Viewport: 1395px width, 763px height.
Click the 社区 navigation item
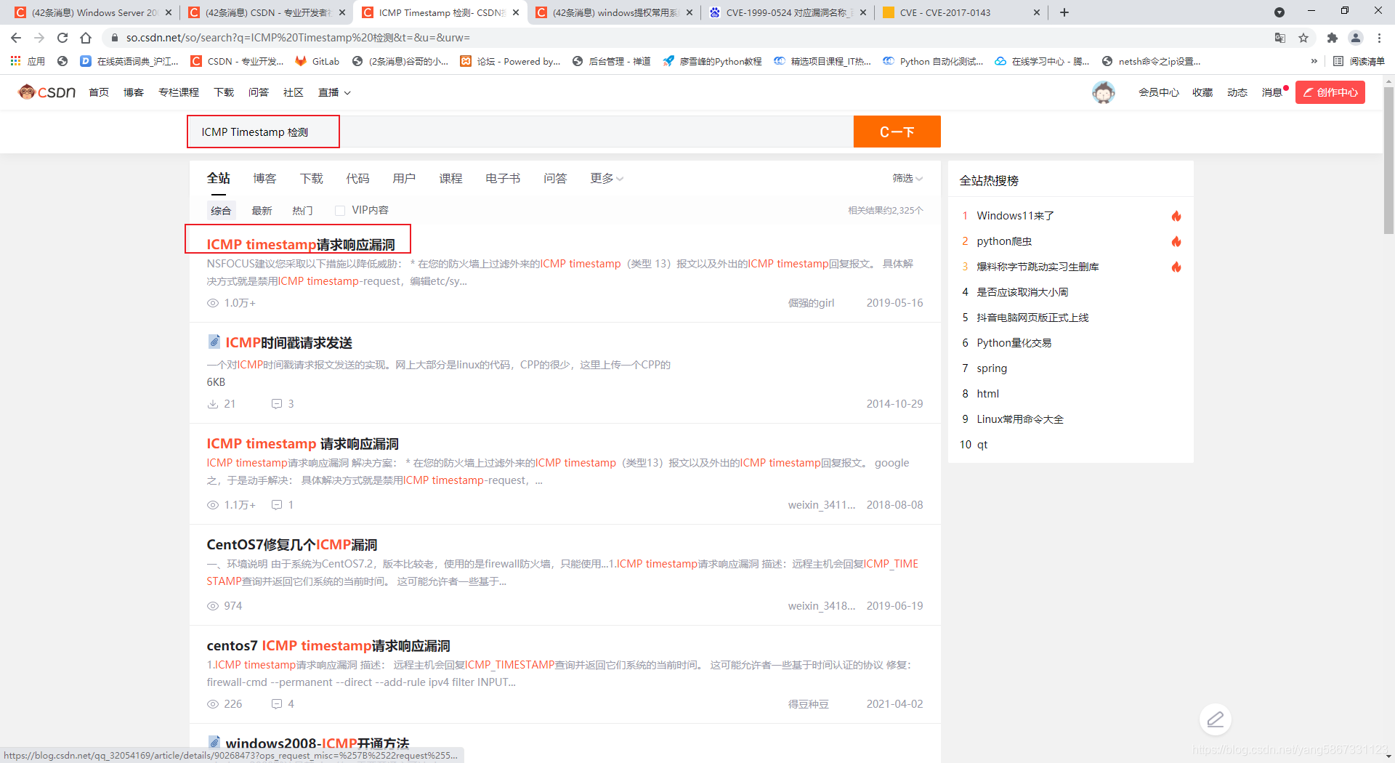pyautogui.click(x=294, y=92)
